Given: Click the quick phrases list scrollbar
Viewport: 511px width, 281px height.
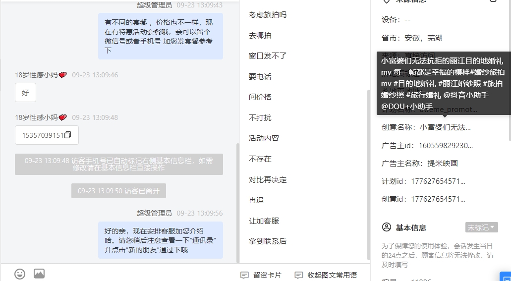Looking at the screenshot, I should point(369,174).
